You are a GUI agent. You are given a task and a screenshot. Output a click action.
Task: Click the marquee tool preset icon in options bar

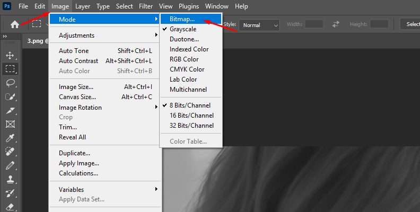click(37, 24)
